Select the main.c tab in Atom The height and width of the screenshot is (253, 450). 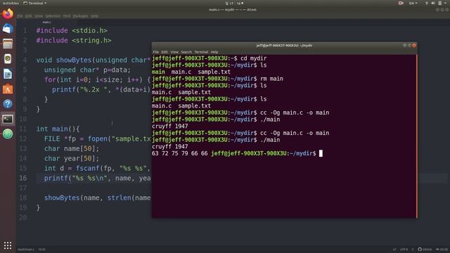(46, 22)
